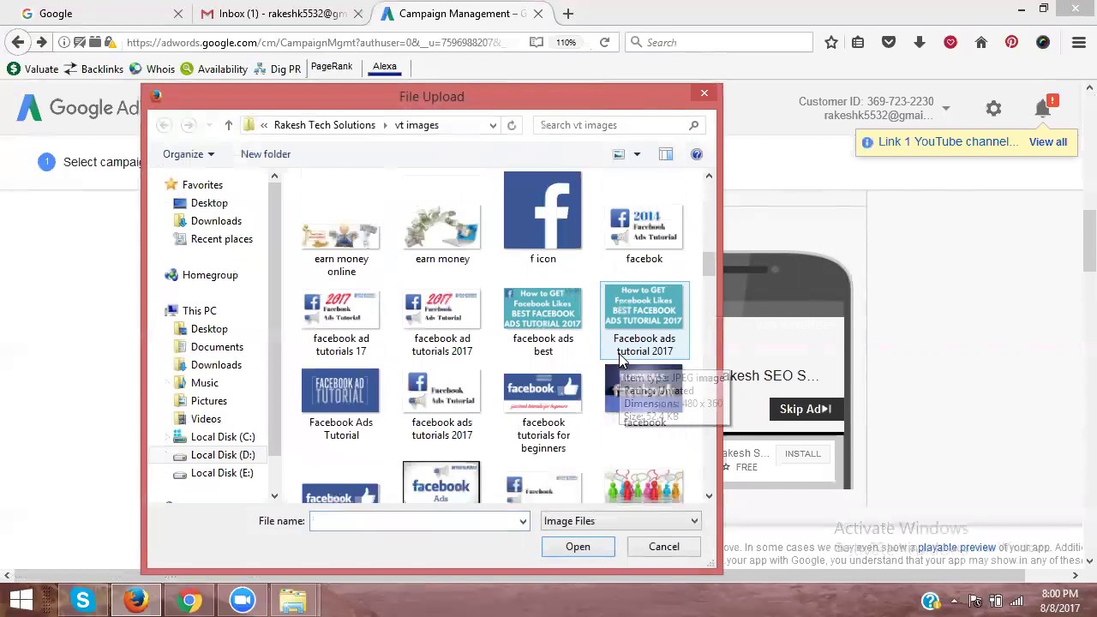Viewport: 1097px width, 617px height.
Task: Open file dialog help question icon
Action: [x=697, y=154]
